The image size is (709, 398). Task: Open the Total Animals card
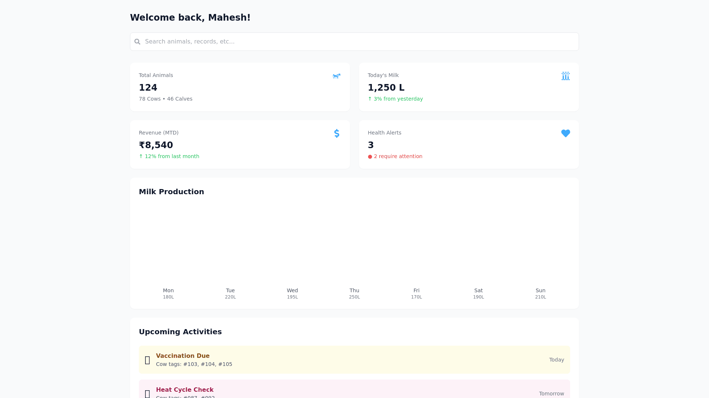coord(240,87)
